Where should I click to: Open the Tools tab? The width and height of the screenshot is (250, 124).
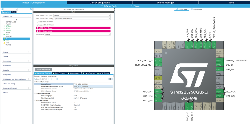click(x=231, y=2)
